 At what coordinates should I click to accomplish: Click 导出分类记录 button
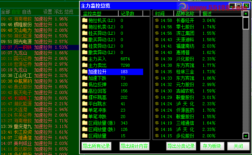pyautogui.click(x=181, y=146)
